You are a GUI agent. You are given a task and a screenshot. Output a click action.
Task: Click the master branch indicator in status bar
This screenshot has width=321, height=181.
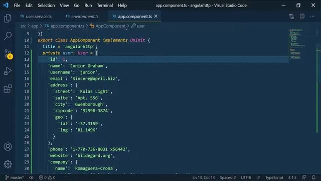[15, 177]
